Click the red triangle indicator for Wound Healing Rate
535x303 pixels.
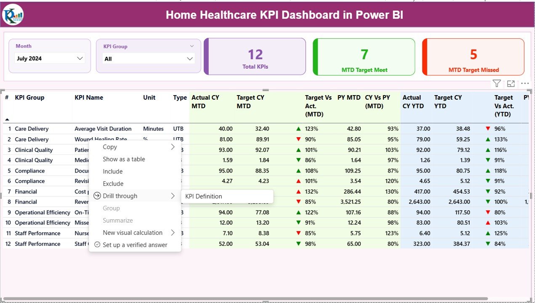298,139
